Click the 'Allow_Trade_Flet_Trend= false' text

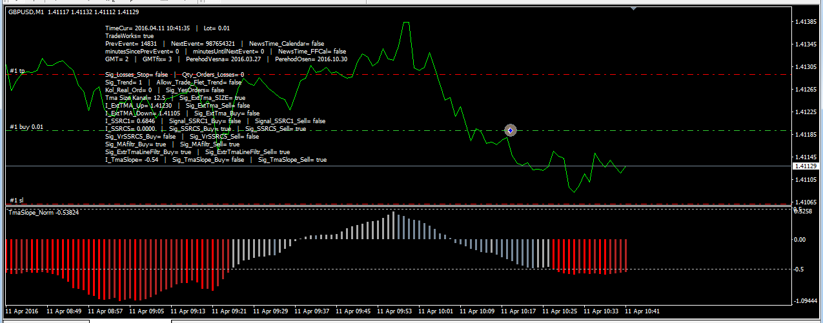pos(199,82)
